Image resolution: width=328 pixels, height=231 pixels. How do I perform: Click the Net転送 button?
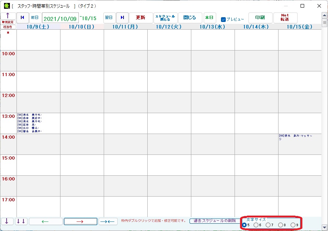point(285,18)
